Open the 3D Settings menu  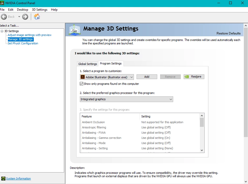coord(40,10)
